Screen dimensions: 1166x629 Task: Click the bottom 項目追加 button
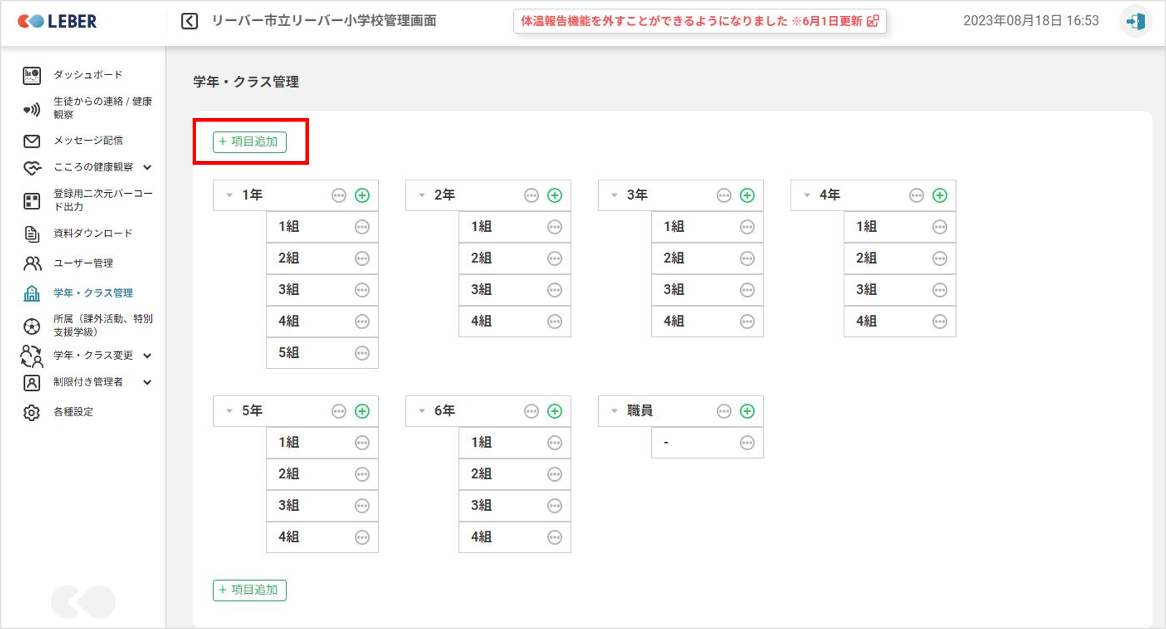point(250,590)
